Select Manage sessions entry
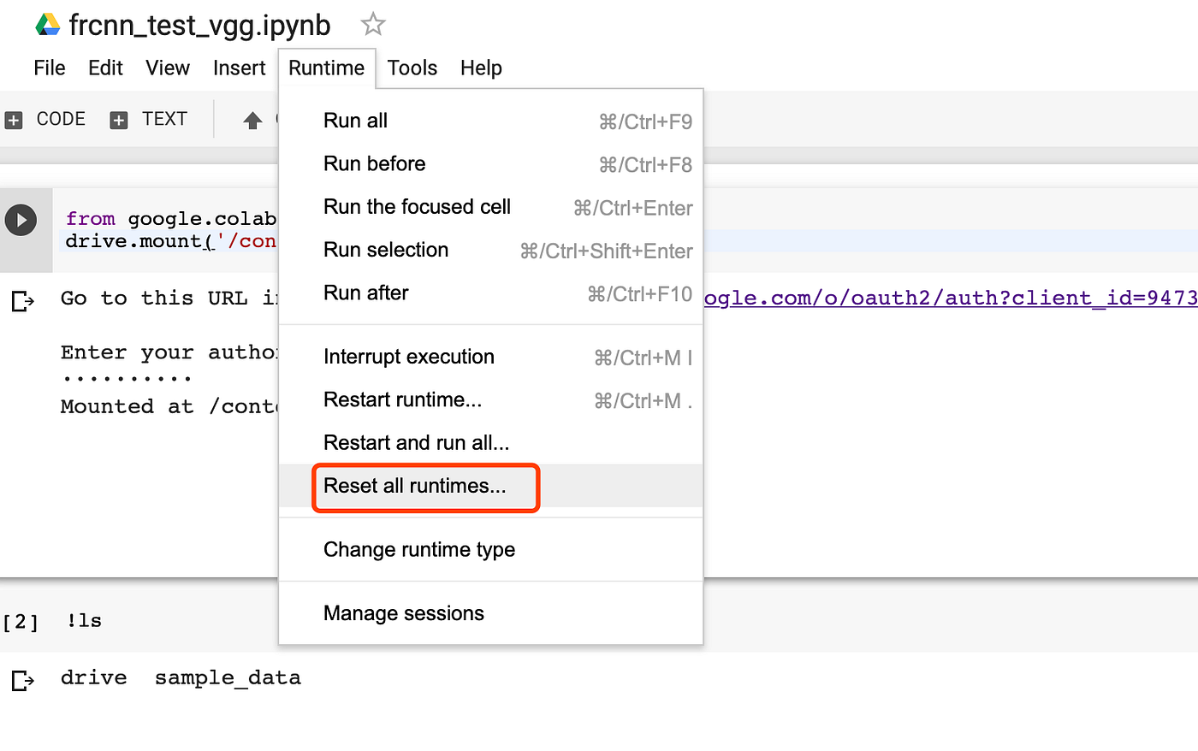1198x751 pixels. pos(404,613)
